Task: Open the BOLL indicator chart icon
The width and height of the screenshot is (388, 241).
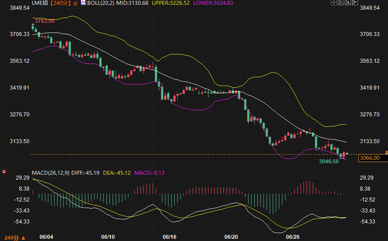Action: (83, 3)
